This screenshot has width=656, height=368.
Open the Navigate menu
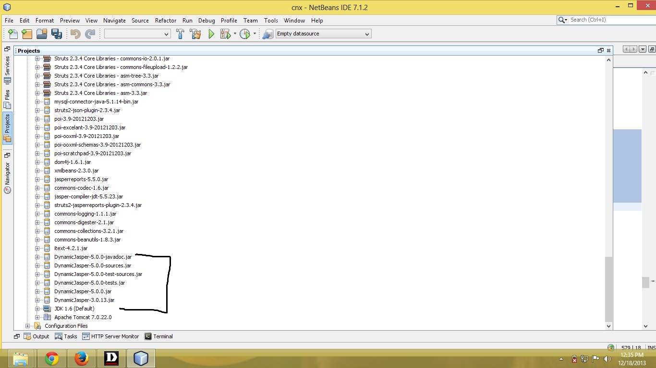point(114,21)
